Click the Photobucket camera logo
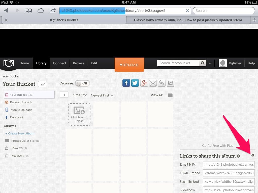 (x=9, y=63)
